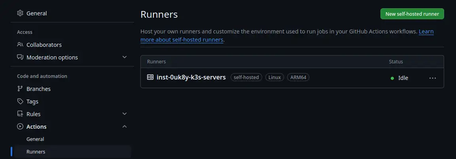Click the Status column header

tap(396, 62)
